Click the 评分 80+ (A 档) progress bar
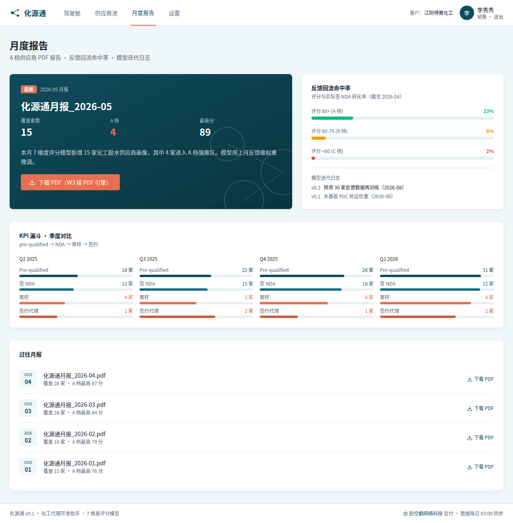This screenshot has height=523, width=513. 402,118
